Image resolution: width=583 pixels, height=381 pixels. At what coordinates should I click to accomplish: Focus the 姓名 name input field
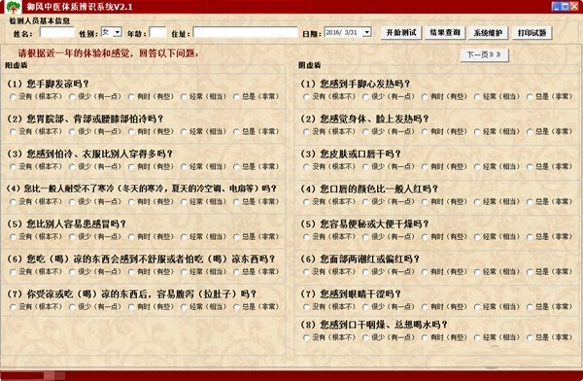tap(57, 33)
